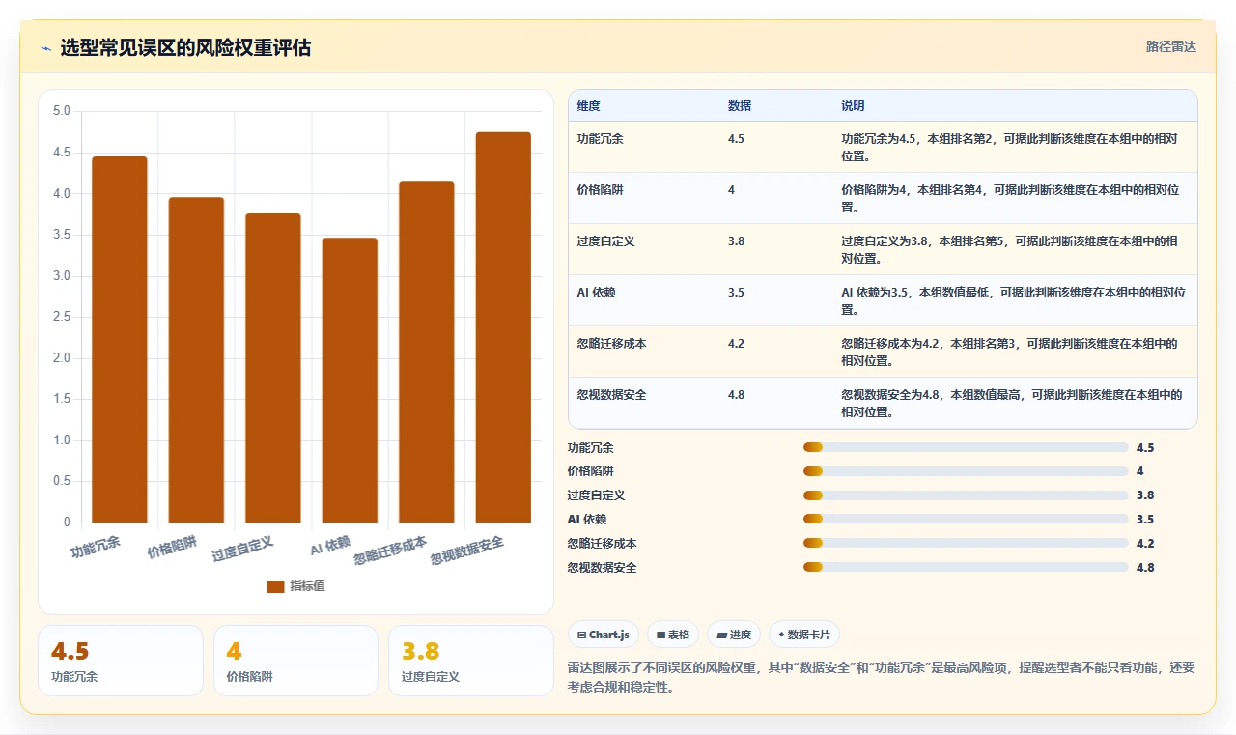Image resolution: width=1236 pixels, height=735 pixels.
Task: Open the 4 价格陷阱 data card
Action: (295, 661)
